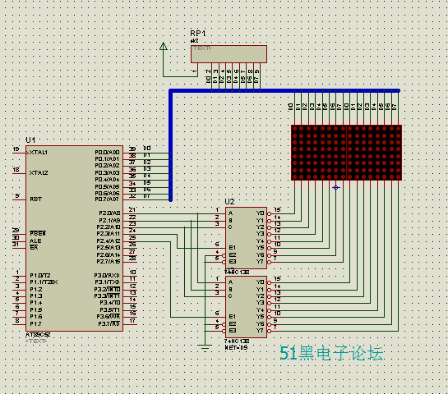This screenshot has height=394, width=448.
Task: Select the U1 reference label
Action: 30,140
